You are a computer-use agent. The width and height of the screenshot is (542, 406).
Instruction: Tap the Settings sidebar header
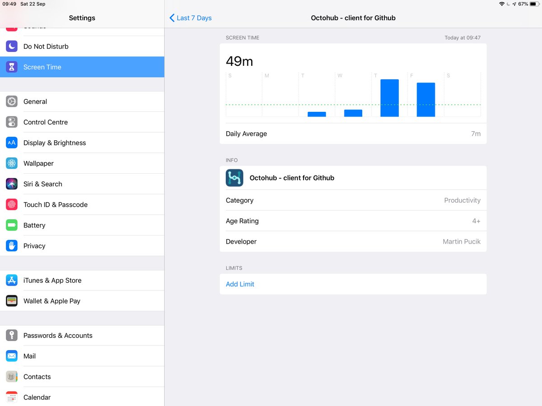82,18
